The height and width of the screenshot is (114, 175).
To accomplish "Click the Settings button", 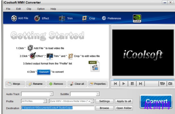I will click(104, 101).
